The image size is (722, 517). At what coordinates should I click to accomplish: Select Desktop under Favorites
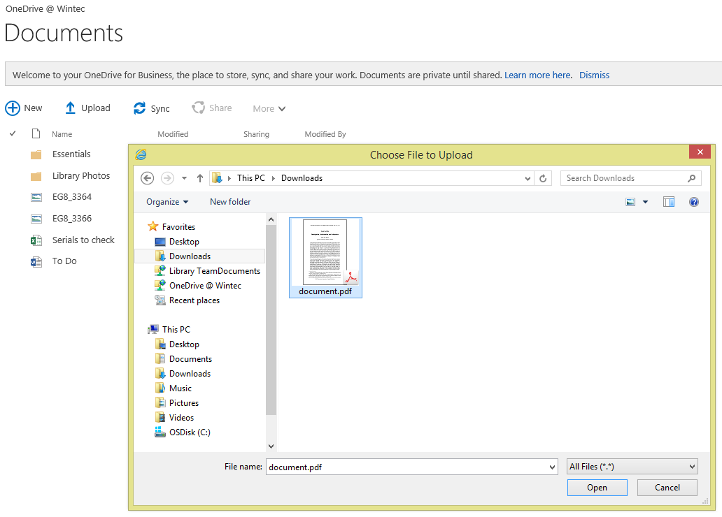pyautogui.click(x=184, y=242)
